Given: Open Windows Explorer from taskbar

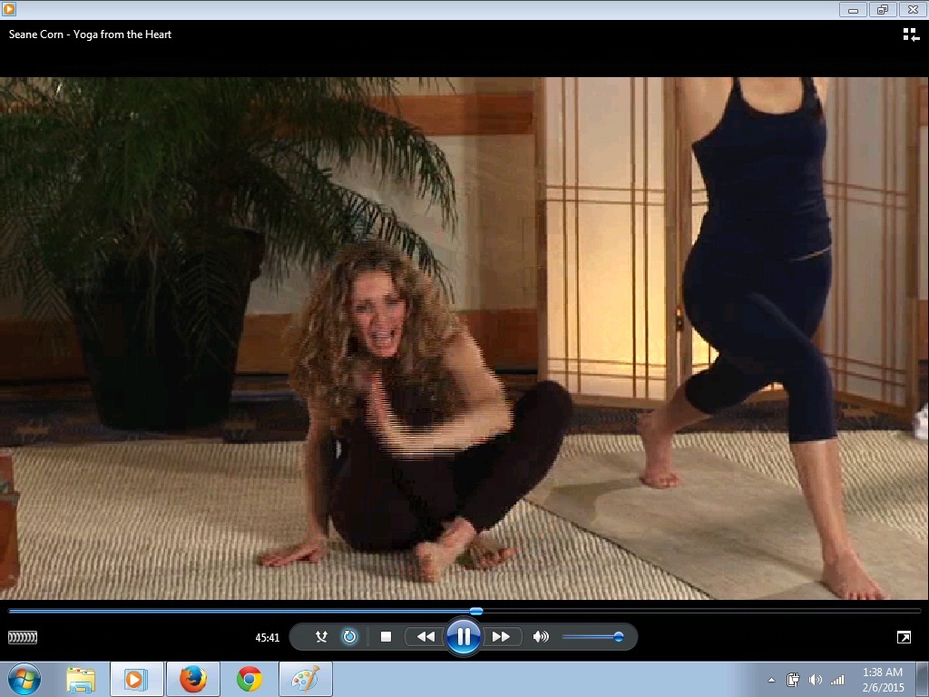Looking at the screenshot, I should [x=81, y=679].
